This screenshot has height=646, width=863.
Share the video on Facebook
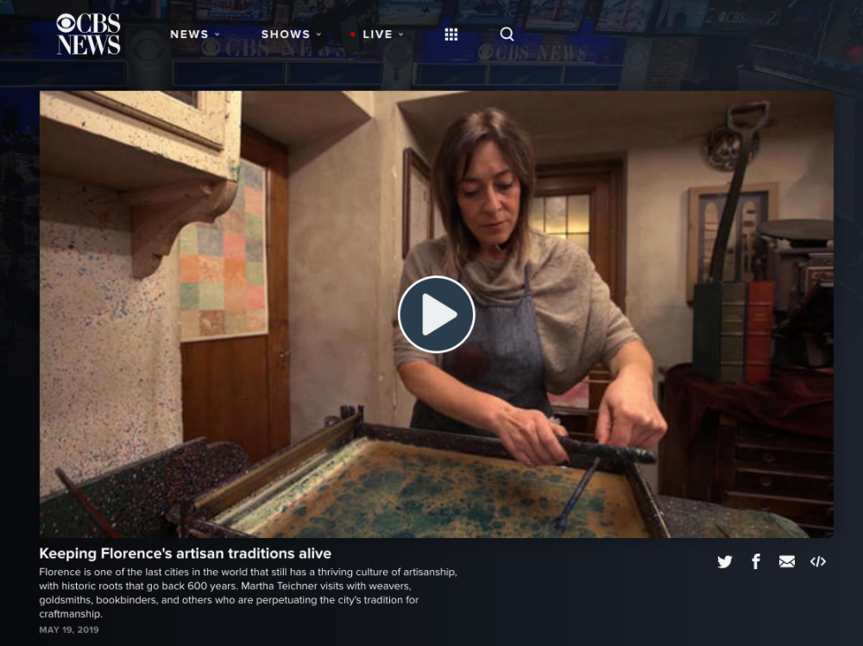click(x=756, y=562)
